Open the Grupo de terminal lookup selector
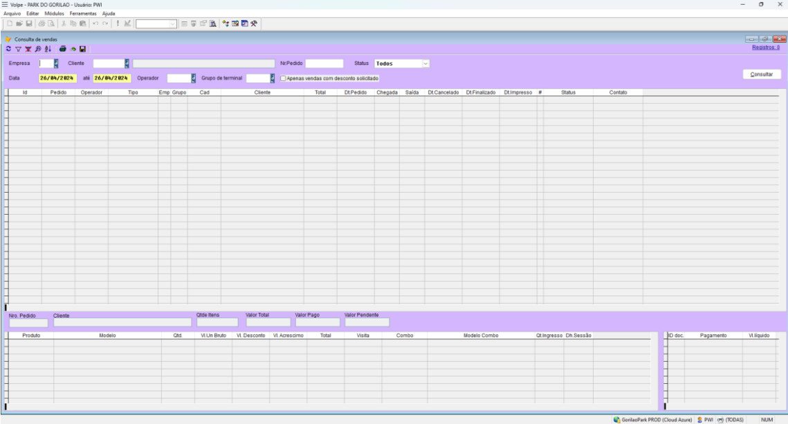788x424 pixels. pyautogui.click(x=273, y=77)
